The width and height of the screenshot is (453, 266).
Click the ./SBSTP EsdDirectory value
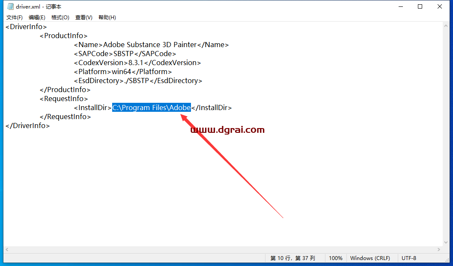[136, 81]
